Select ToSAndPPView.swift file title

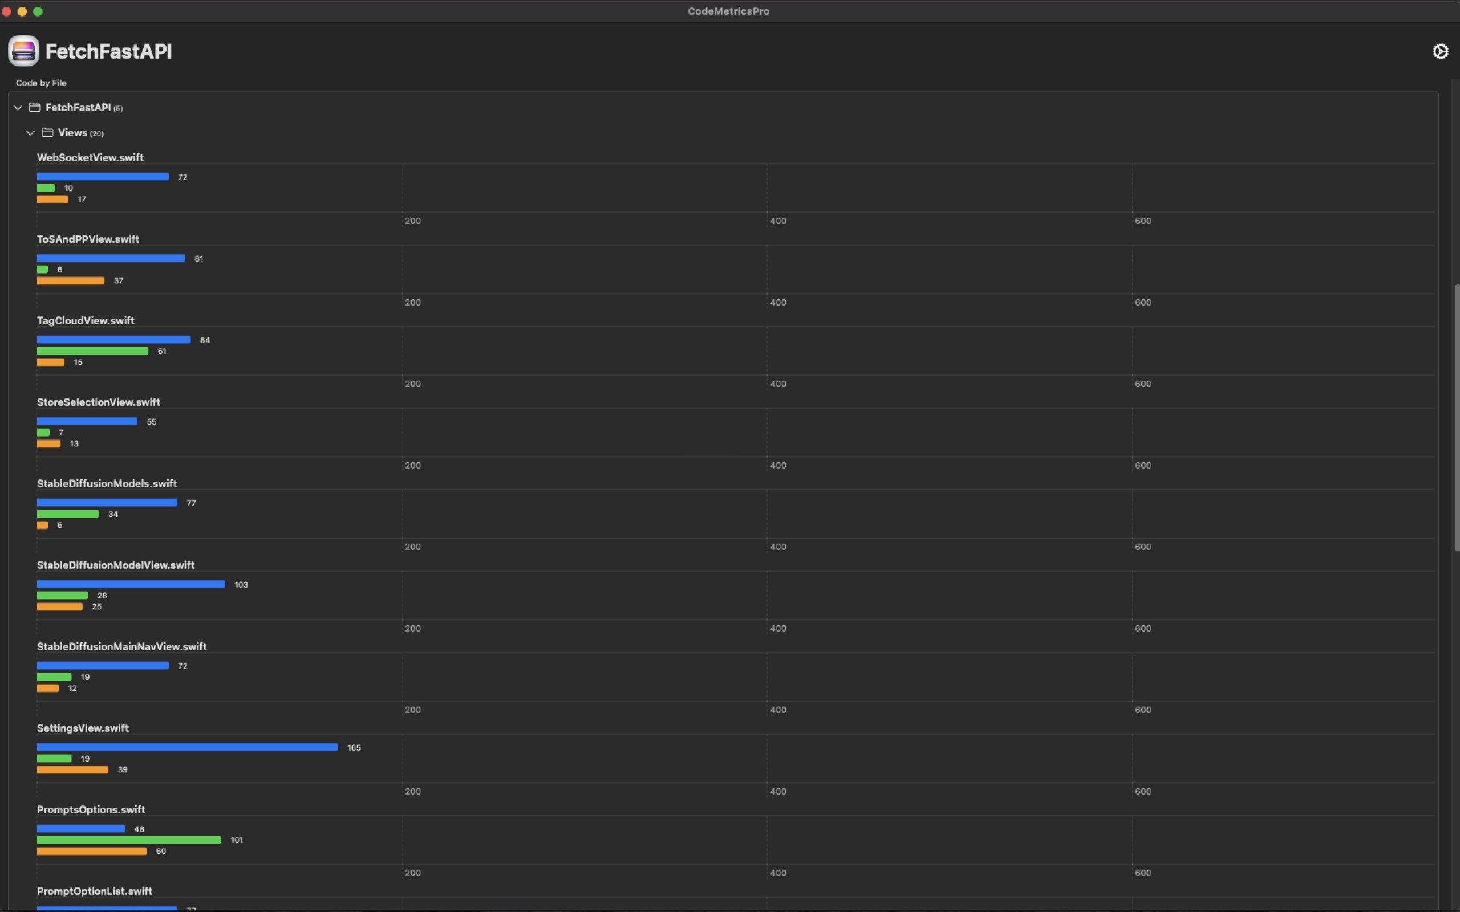(88, 239)
